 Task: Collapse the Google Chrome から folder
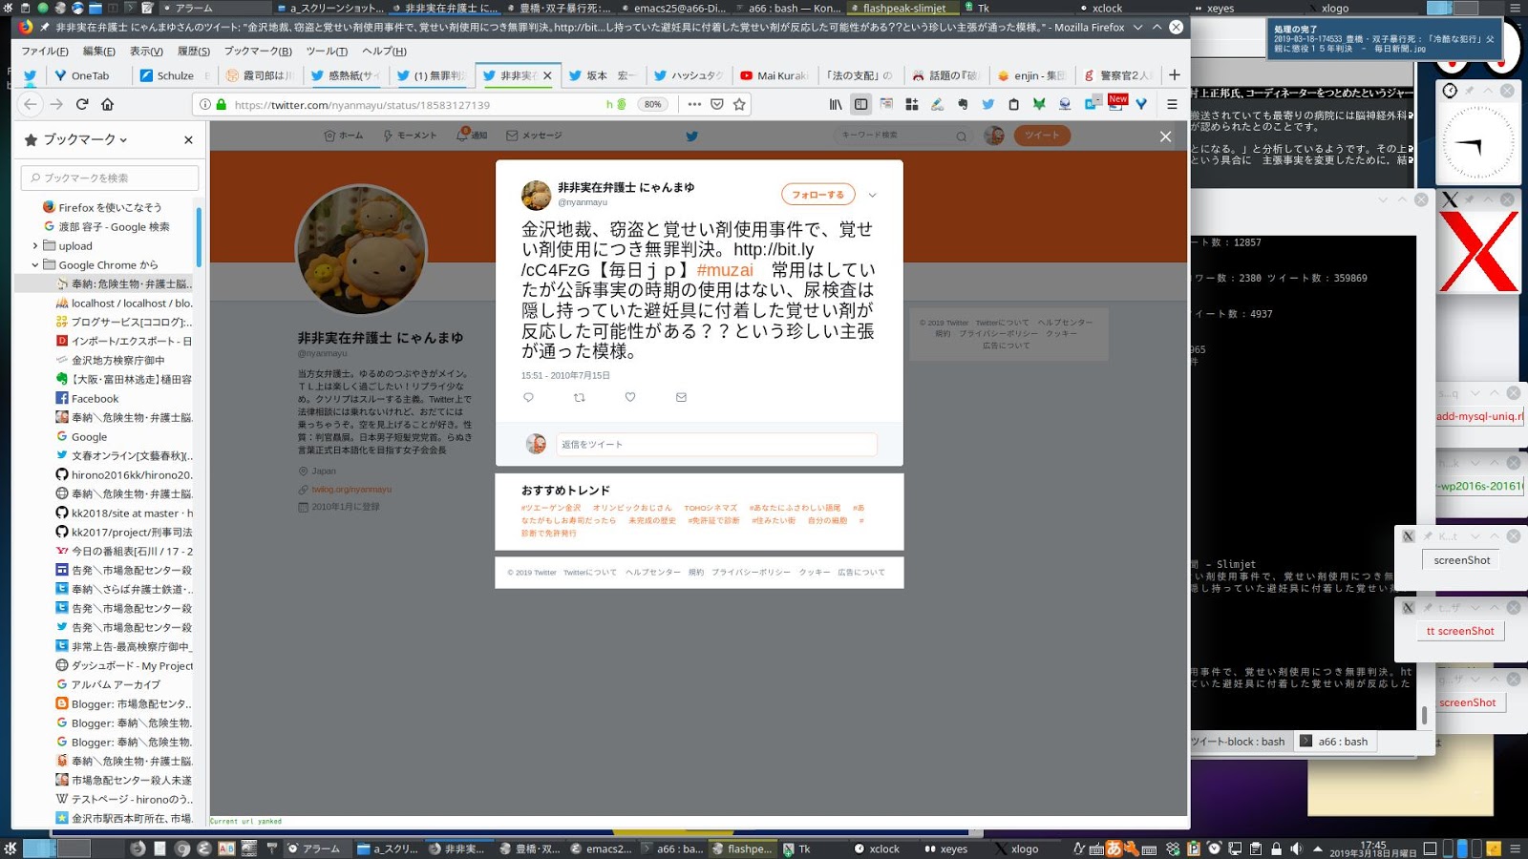(35, 264)
